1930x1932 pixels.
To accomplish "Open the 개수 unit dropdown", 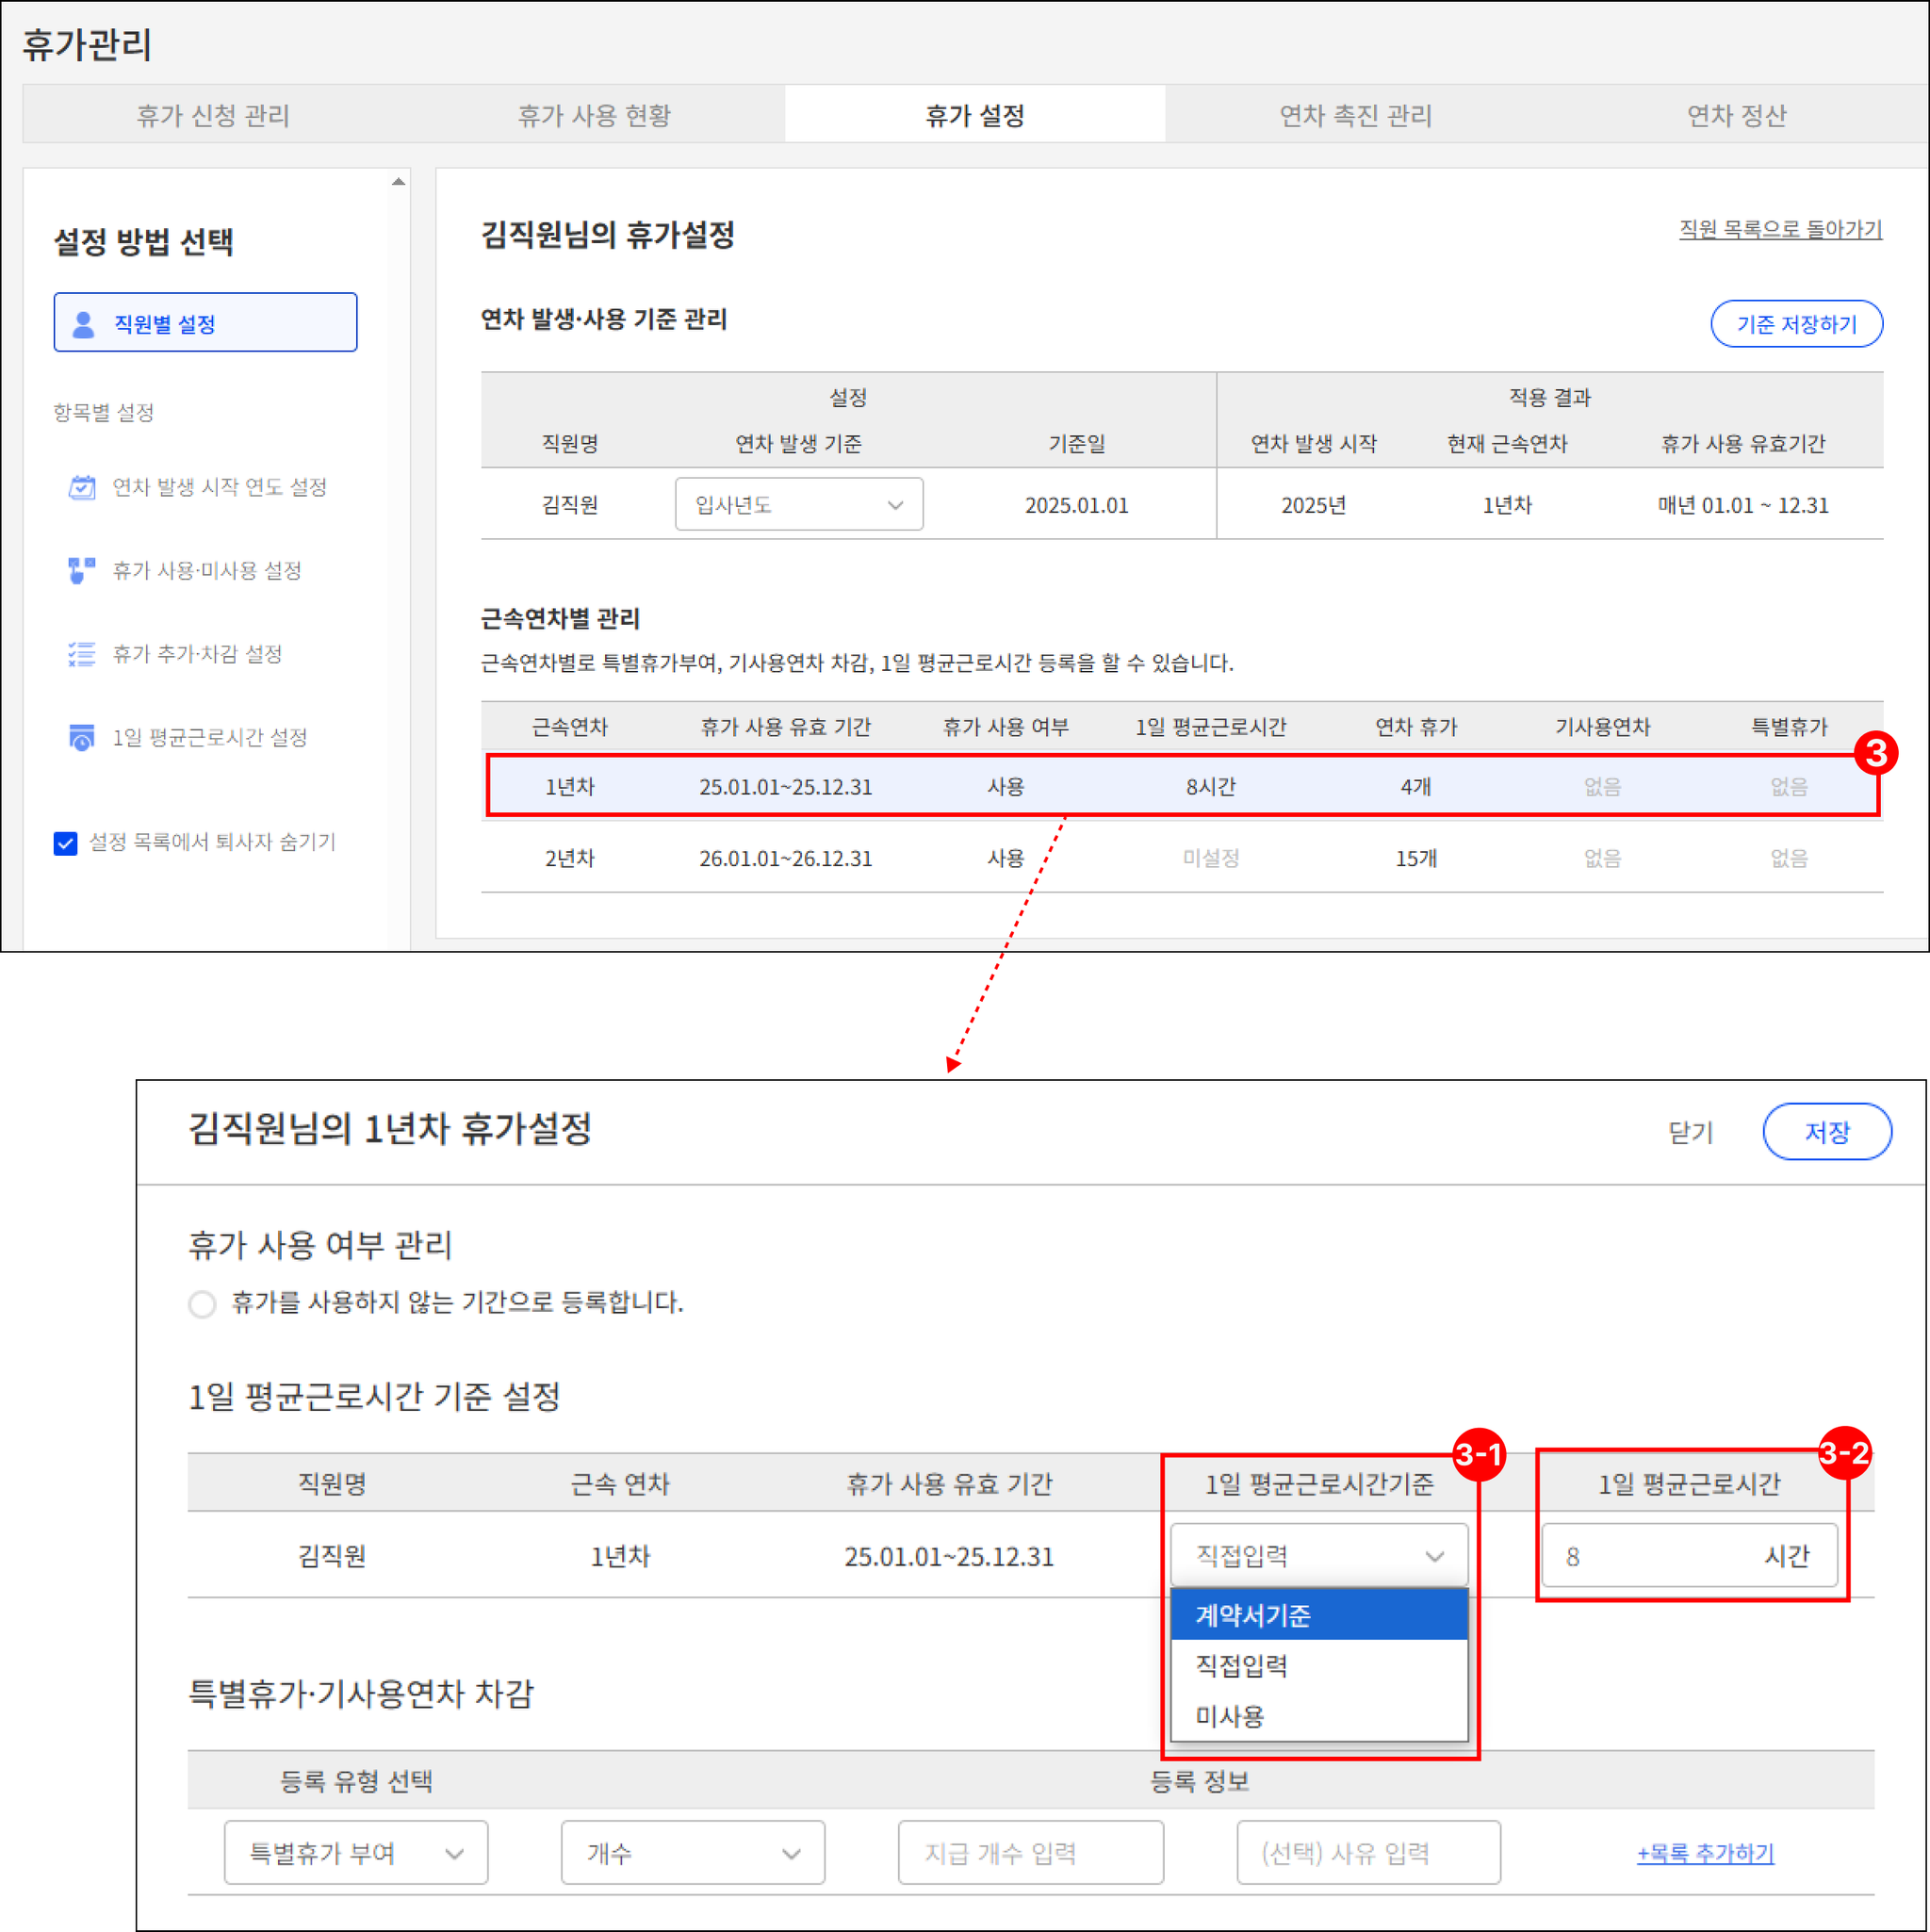I will coord(693,1853).
